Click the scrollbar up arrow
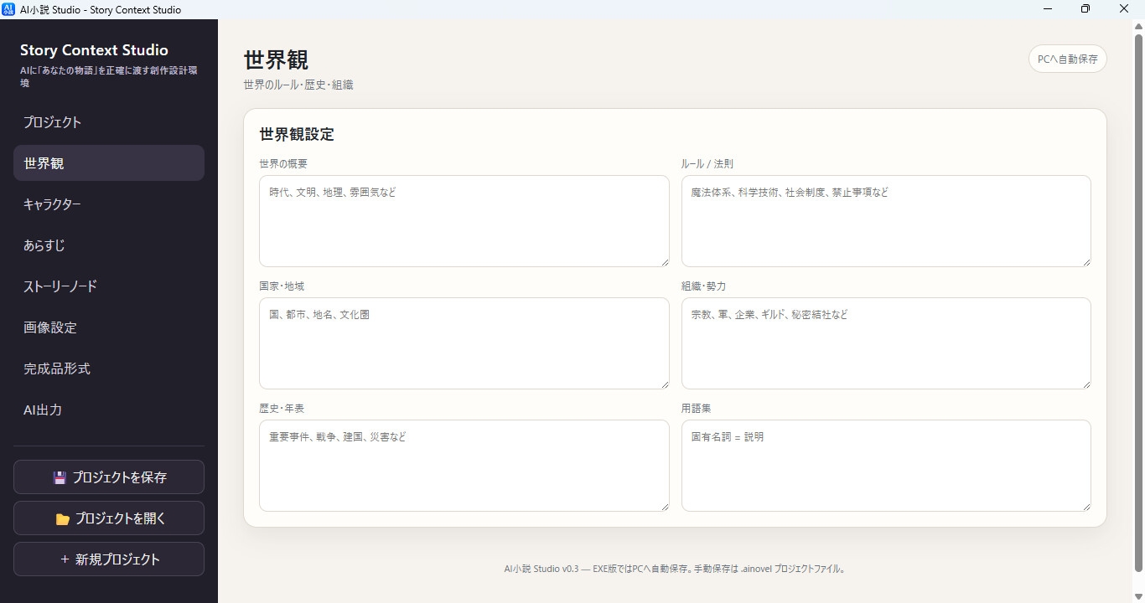 [x=1138, y=26]
